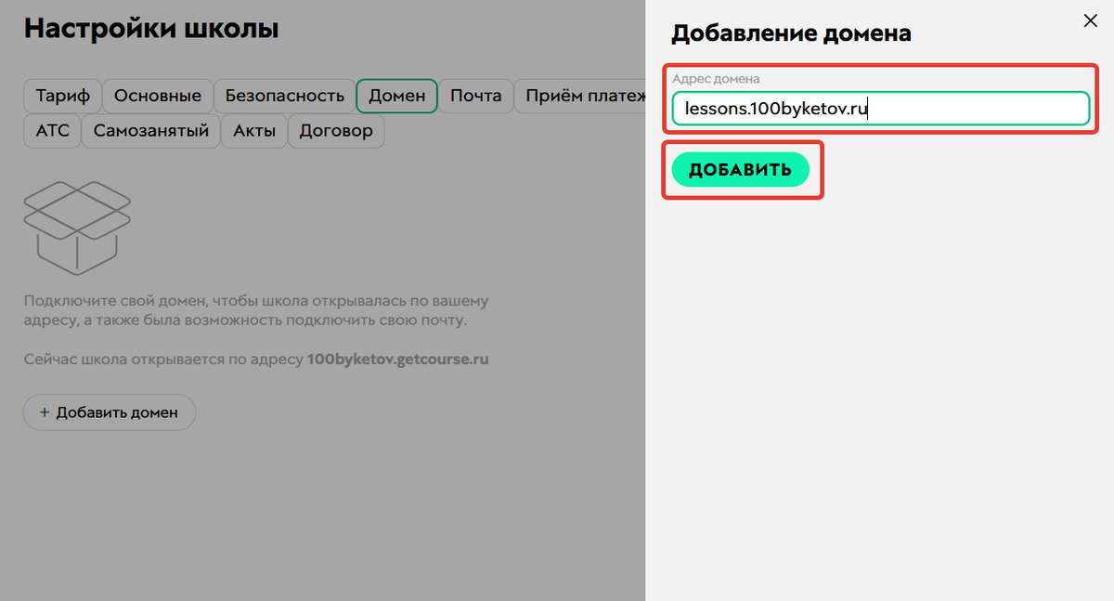Open the Безопасность tab

285,96
